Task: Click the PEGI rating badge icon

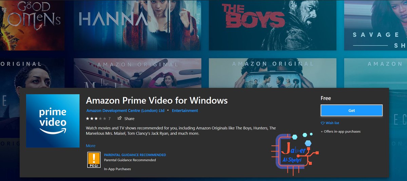Action: (94, 160)
